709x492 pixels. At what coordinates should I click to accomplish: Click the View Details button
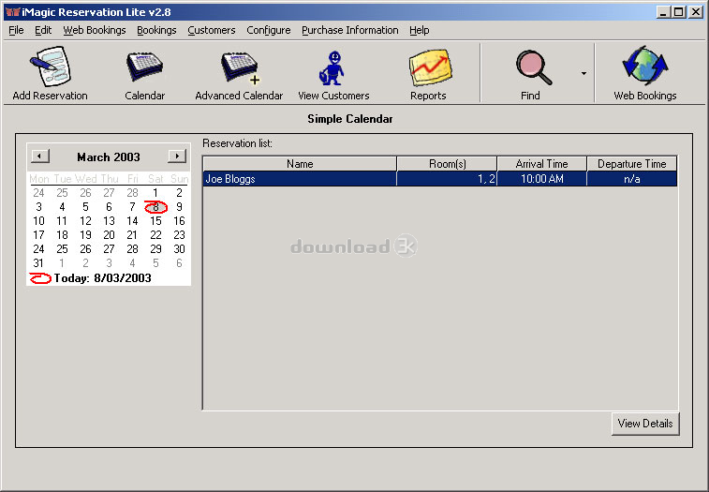645,424
